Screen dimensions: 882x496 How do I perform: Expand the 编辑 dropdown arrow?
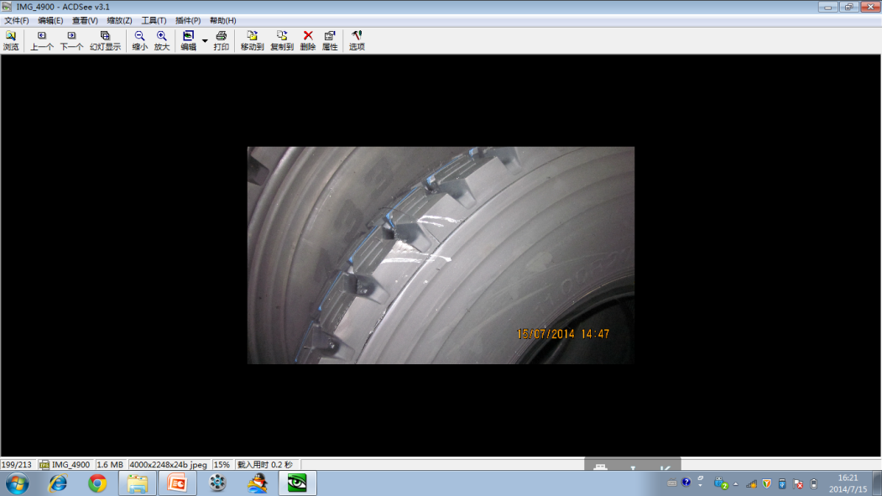tap(205, 40)
